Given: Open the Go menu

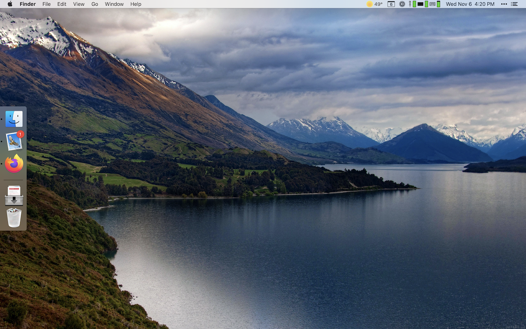Looking at the screenshot, I should tap(95, 4).
